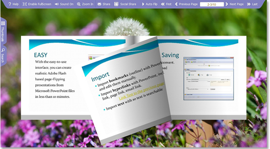The height and width of the screenshot is (149, 270).
Task: Go to the Next Page arrow
Action: pyautogui.click(x=227, y=4)
